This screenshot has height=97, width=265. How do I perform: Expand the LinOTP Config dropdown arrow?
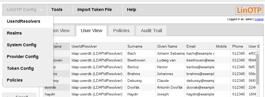[42, 10]
